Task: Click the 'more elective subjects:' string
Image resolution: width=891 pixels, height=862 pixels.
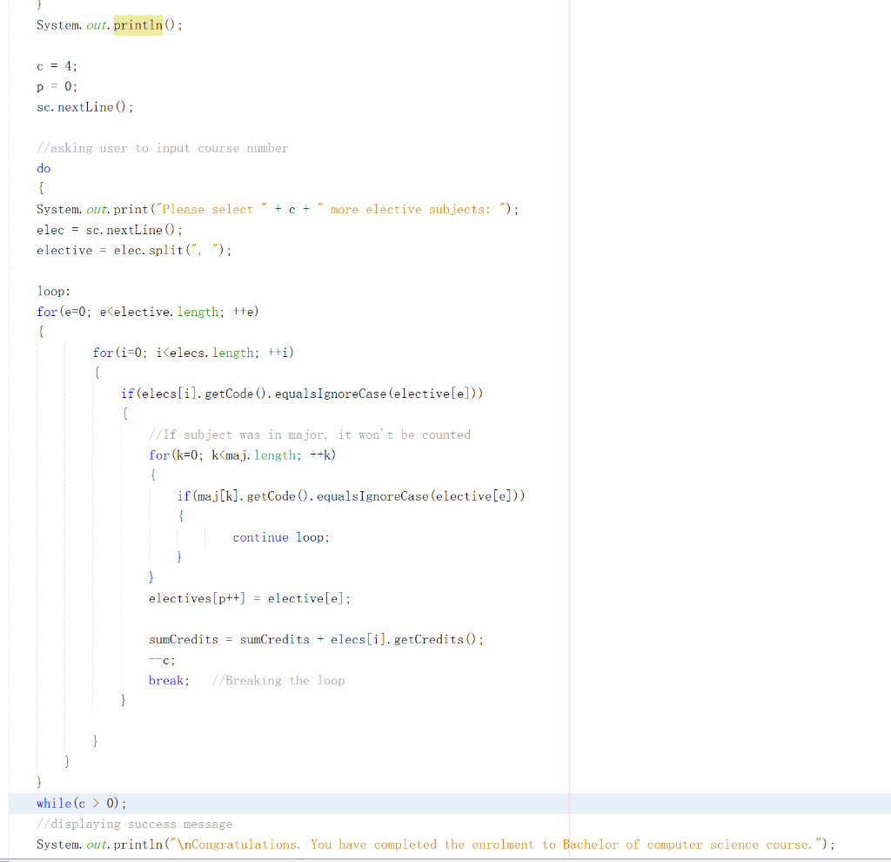Action: pyautogui.click(x=410, y=209)
